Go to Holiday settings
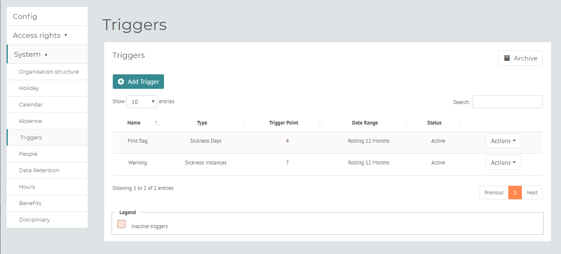The width and height of the screenshot is (561, 254). (x=47, y=88)
